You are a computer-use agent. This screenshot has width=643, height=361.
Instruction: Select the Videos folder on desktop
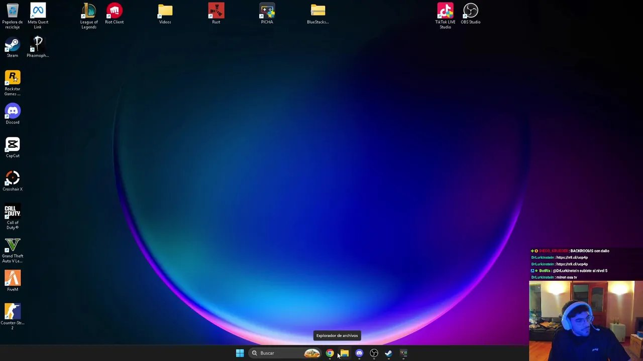click(165, 14)
